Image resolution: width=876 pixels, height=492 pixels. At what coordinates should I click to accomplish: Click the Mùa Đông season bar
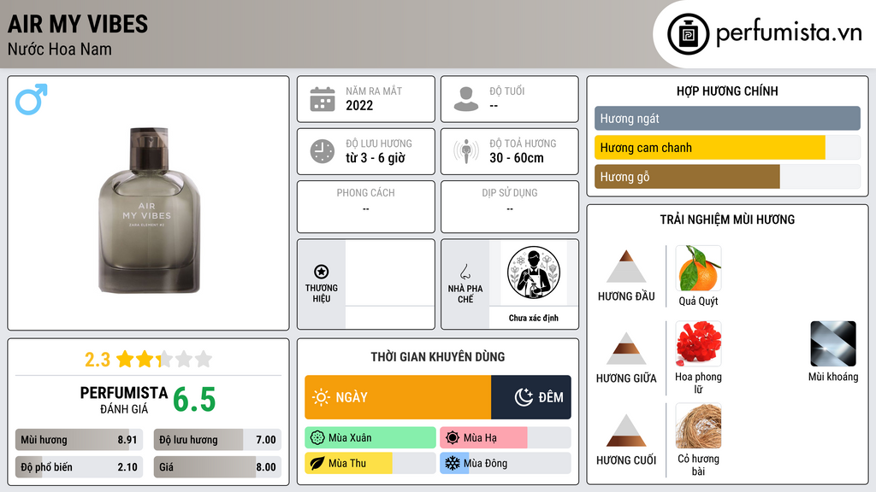pos(505,463)
